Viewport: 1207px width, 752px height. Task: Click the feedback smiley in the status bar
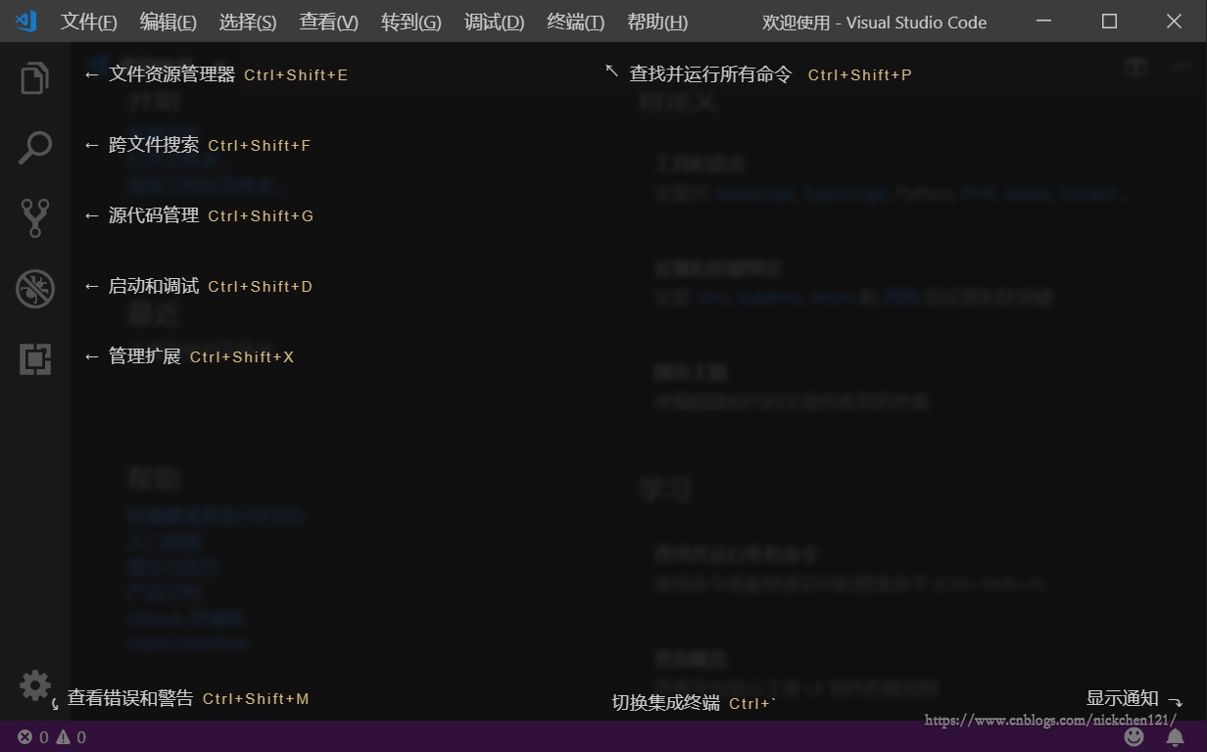pos(1135,736)
